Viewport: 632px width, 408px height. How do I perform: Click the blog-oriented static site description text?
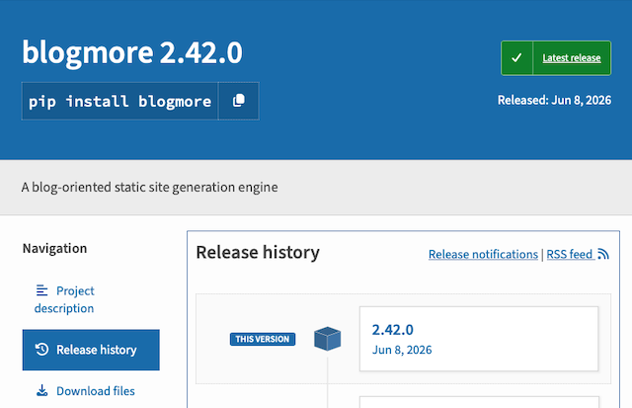click(149, 188)
